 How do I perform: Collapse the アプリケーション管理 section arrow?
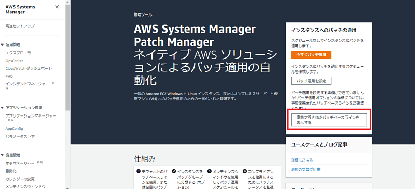[3, 108]
